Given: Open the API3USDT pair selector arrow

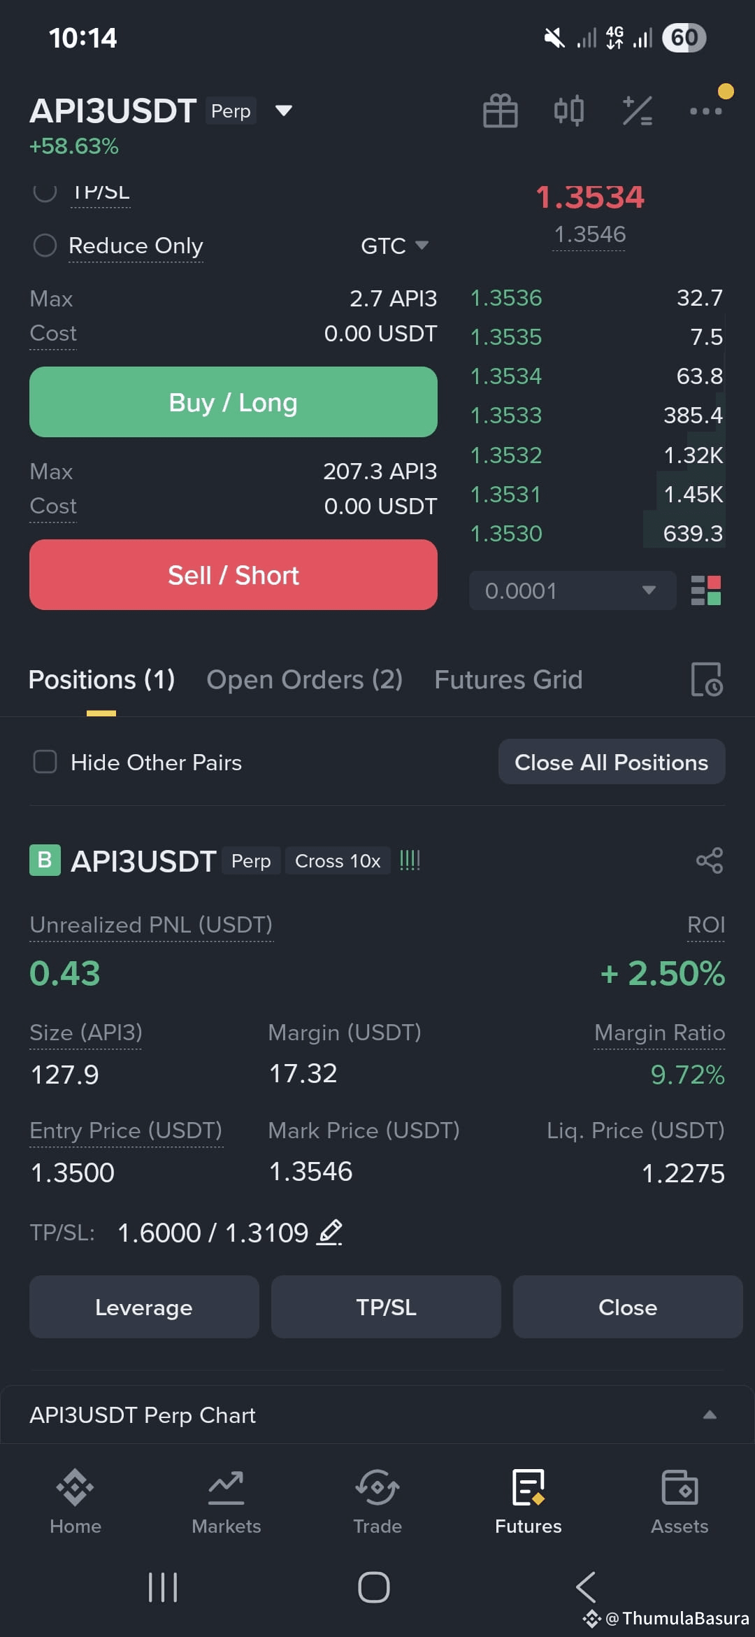Looking at the screenshot, I should pos(283,111).
